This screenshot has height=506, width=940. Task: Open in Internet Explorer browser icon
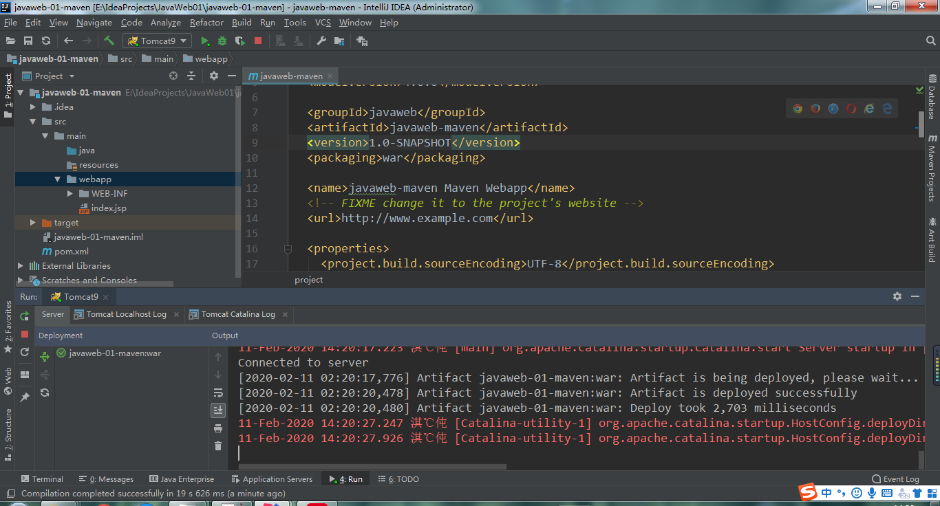869,108
